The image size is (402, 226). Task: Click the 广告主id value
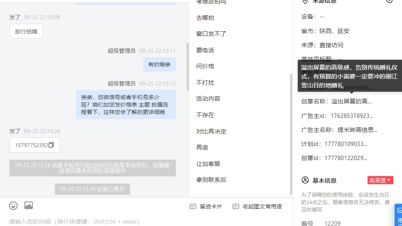click(x=352, y=116)
